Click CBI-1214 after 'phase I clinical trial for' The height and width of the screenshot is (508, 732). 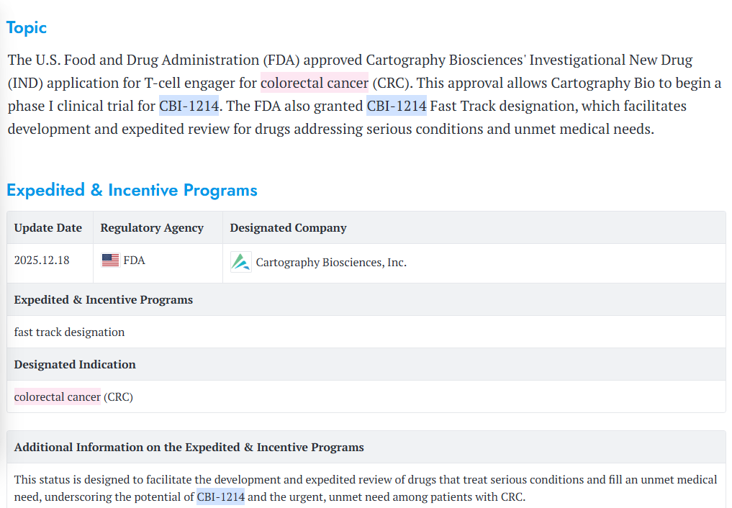point(189,106)
